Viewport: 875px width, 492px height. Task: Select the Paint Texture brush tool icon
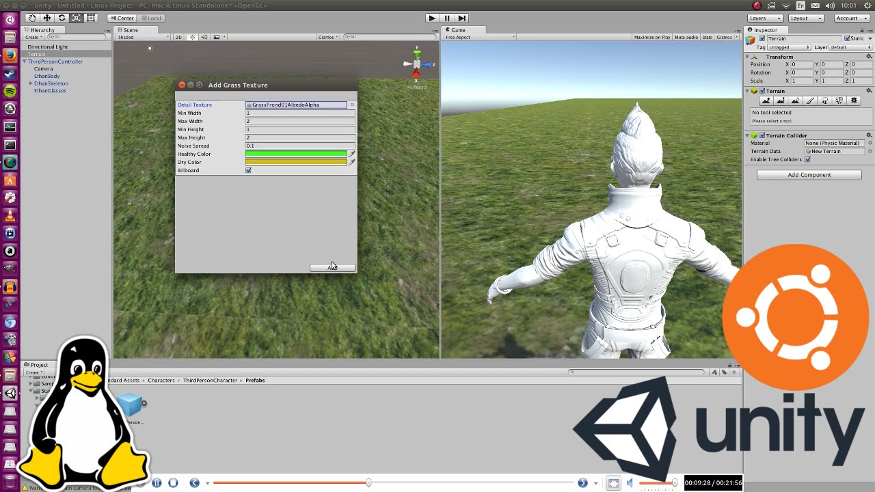[810, 100]
